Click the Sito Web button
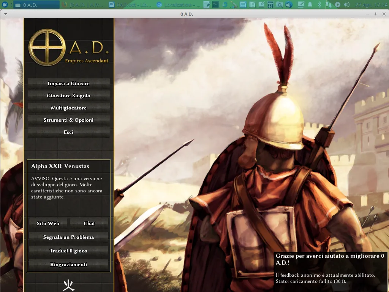The image size is (389, 292). (x=48, y=223)
